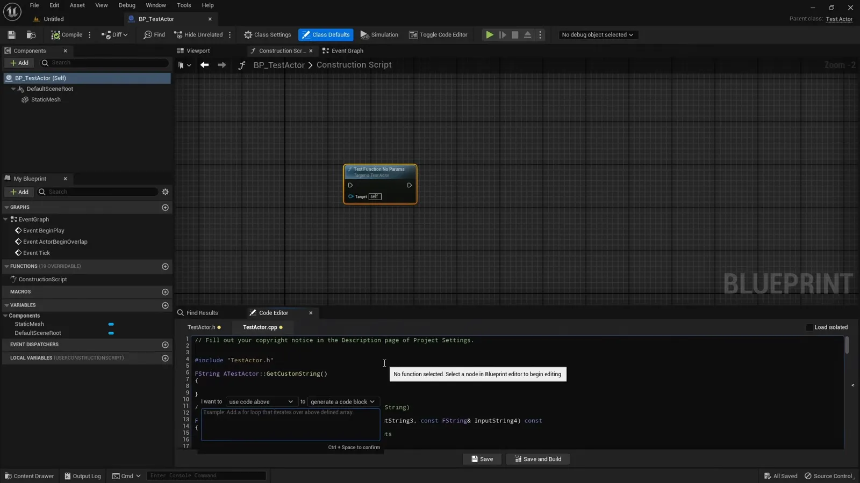Click the Eject icon in play controls
This screenshot has width=860, height=483.
click(528, 35)
